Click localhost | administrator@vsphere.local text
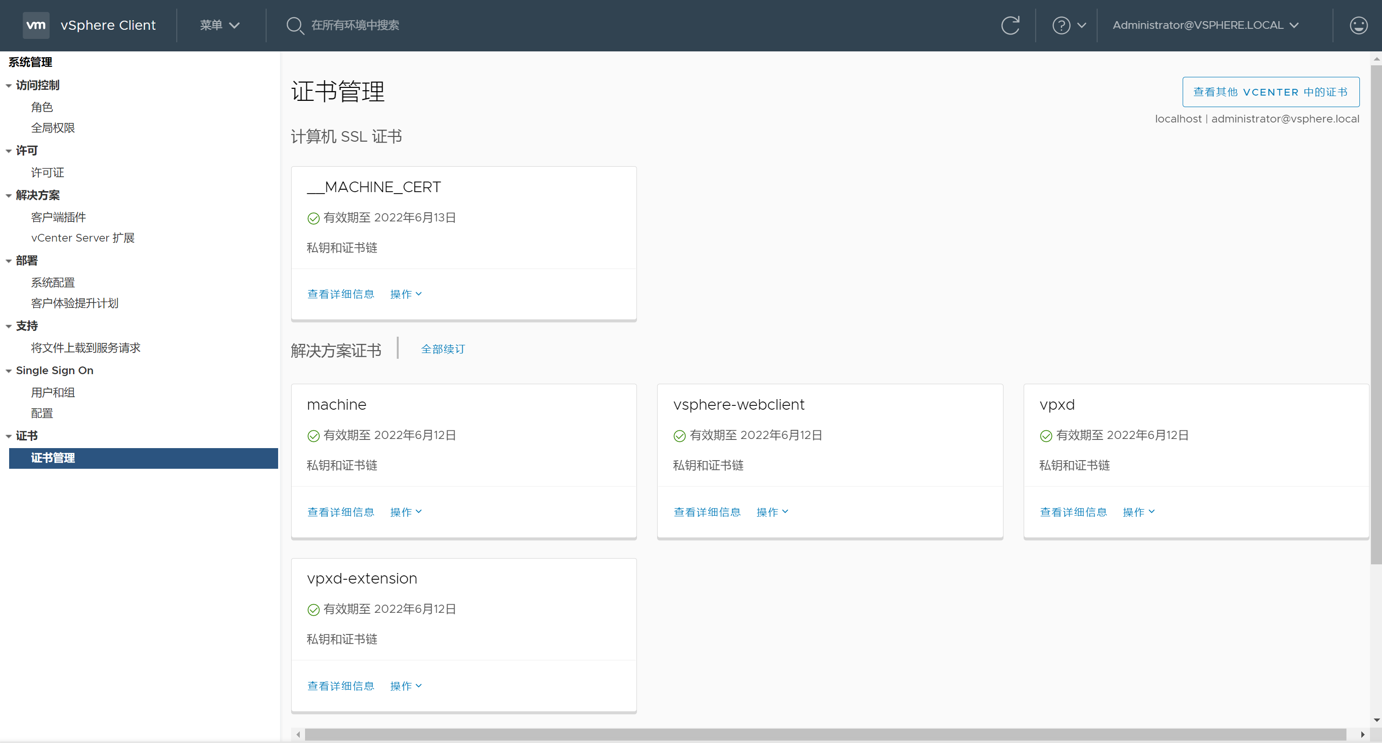1382x743 pixels. pos(1257,119)
